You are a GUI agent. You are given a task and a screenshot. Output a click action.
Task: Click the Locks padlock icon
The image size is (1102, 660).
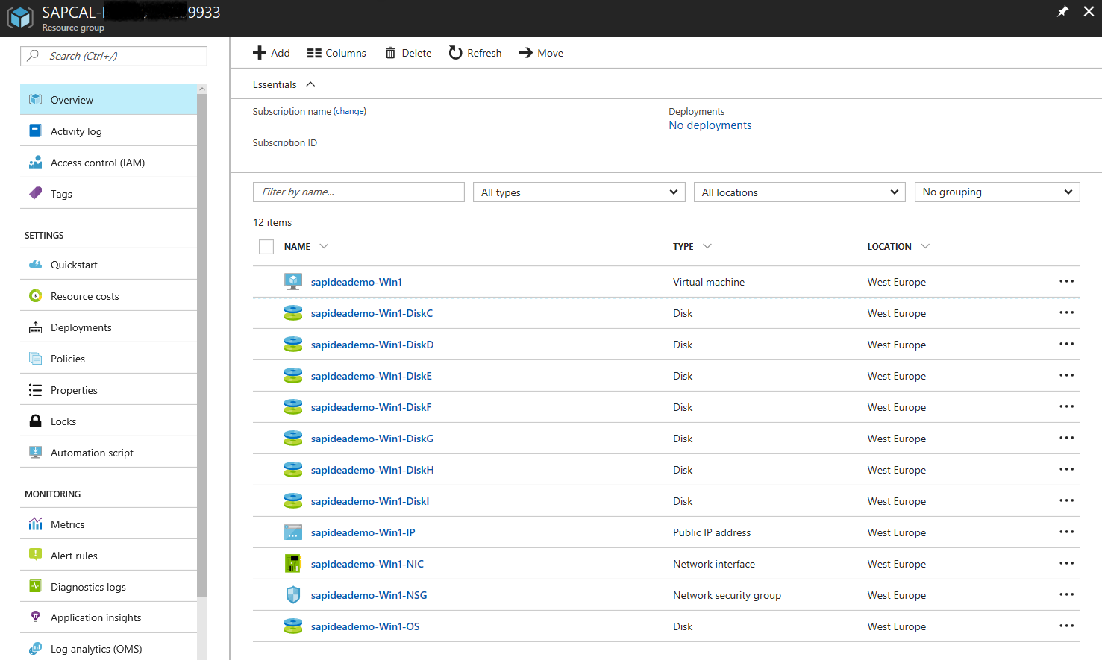35,421
